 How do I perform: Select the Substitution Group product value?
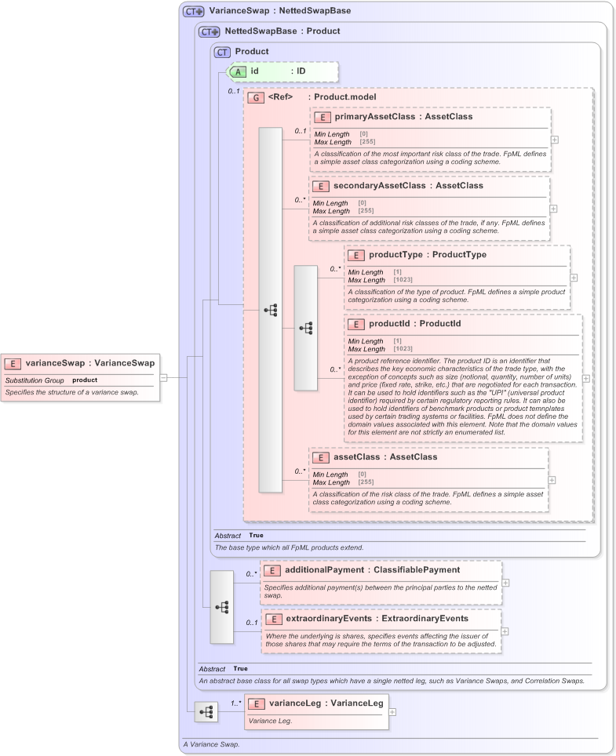click(x=85, y=380)
